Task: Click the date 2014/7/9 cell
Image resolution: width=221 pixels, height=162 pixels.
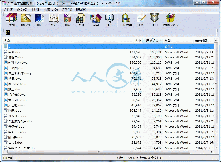Action: point(204,148)
